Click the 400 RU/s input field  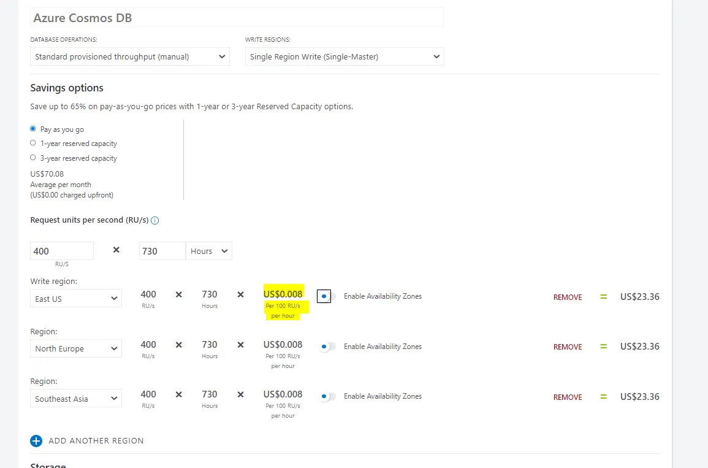62,251
